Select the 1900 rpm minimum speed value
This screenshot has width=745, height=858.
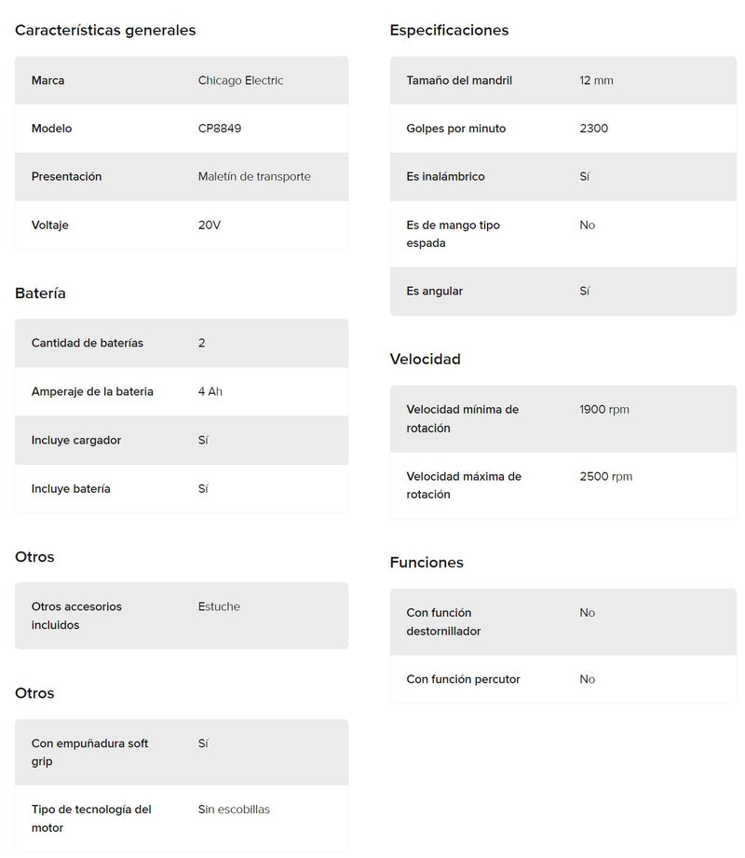click(x=604, y=409)
